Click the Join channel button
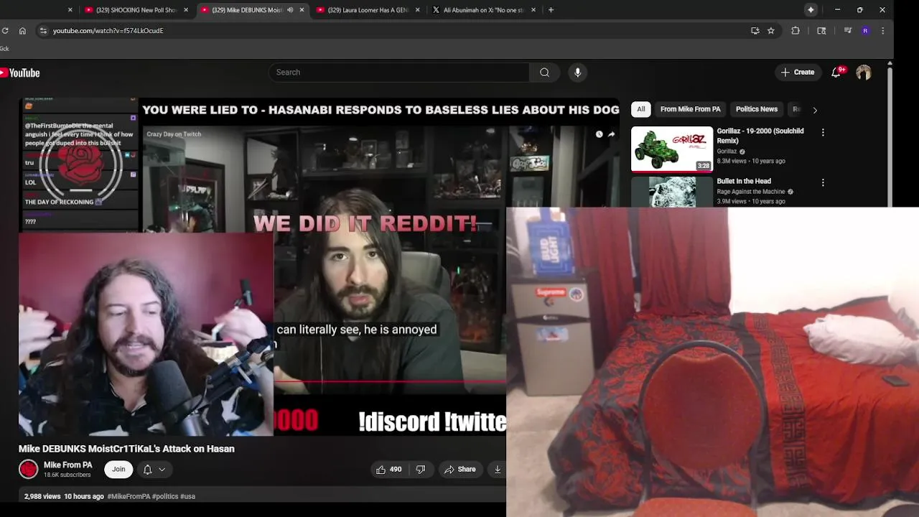The width and height of the screenshot is (919, 517). [118, 470]
